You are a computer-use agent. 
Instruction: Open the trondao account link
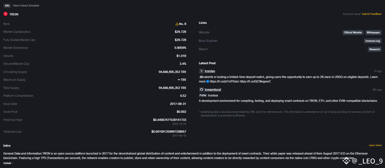click(x=210, y=71)
